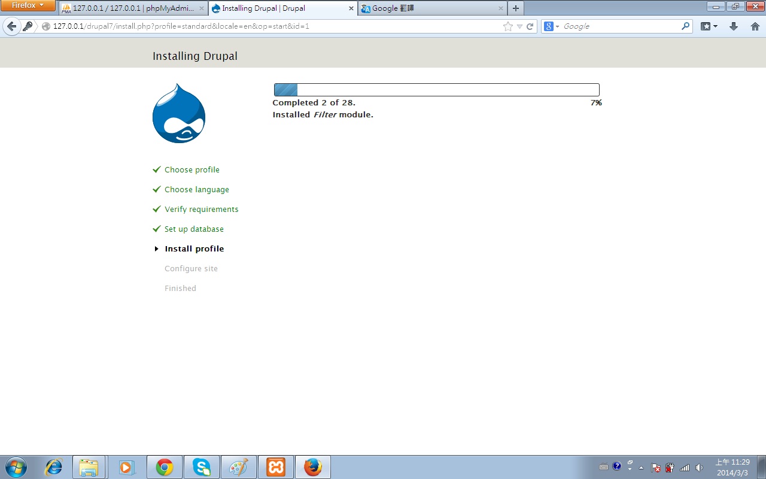The width and height of the screenshot is (766, 479).
Task: Go to Firefox Home page icon
Action: tap(755, 26)
